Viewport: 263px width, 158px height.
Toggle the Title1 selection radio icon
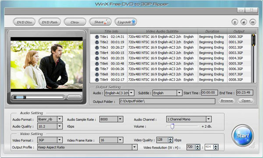tap(97, 37)
